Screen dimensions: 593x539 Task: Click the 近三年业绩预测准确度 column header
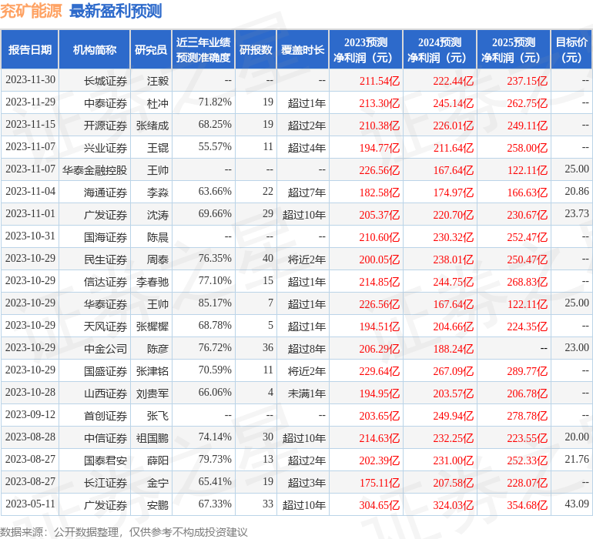click(203, 49)
